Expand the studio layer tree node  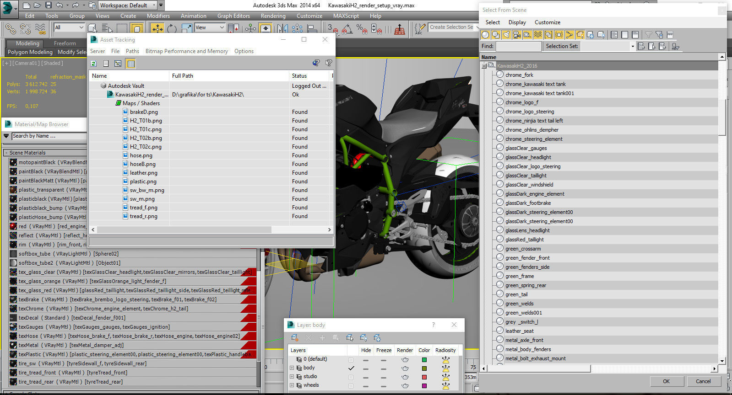click(x=292, y=377)
